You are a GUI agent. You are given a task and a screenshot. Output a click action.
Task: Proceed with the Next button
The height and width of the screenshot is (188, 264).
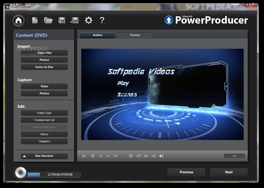pyautogui.click(x=229, y=172)
